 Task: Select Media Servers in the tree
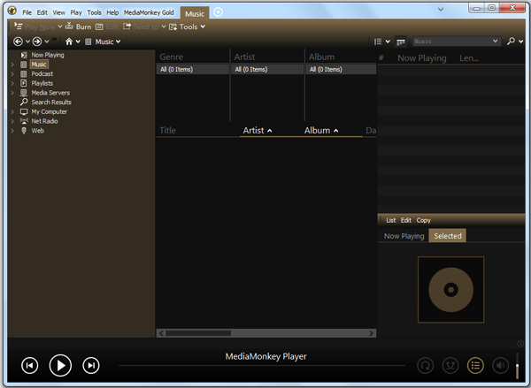click(50, 93)
